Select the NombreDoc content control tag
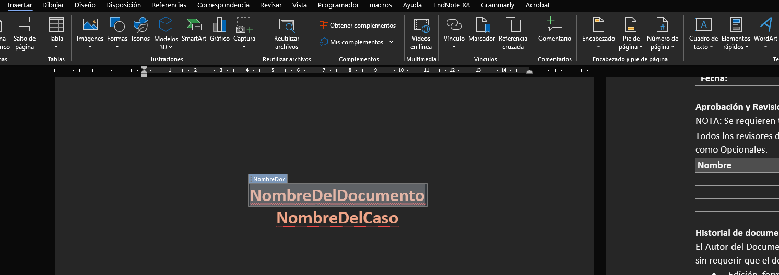779x275 pixels. [x=268, y=179]
